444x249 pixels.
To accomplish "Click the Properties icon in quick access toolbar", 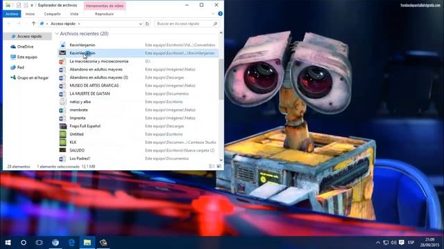I will (19, 6).
